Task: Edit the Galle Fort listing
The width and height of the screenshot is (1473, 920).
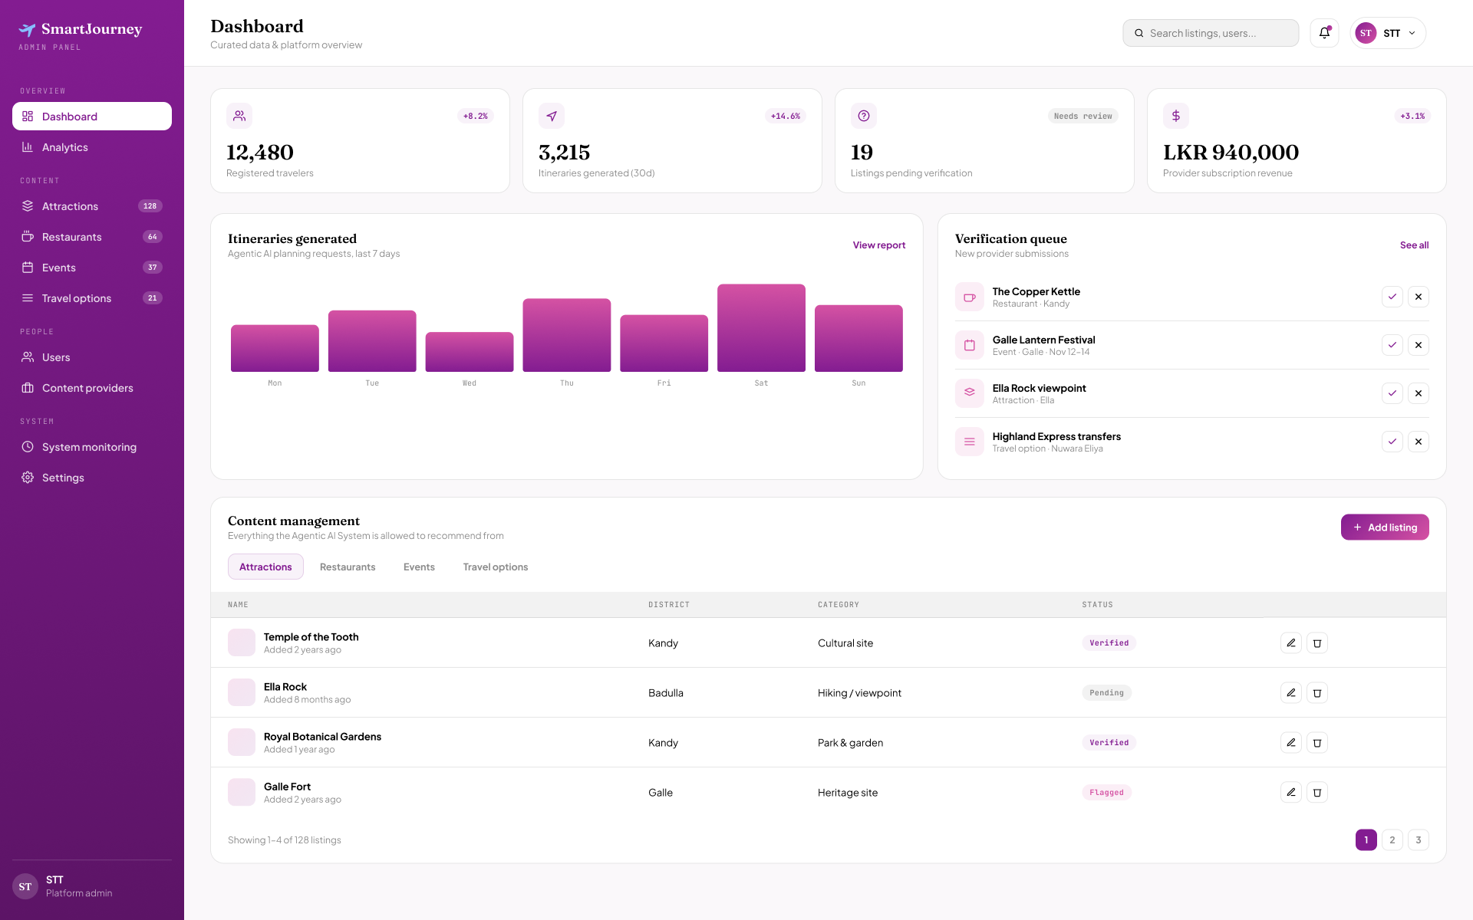Action: tap(1290, 793)
